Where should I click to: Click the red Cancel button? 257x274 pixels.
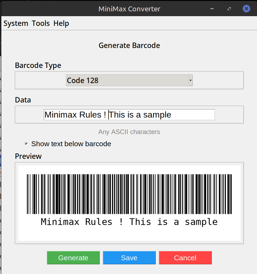185,258
